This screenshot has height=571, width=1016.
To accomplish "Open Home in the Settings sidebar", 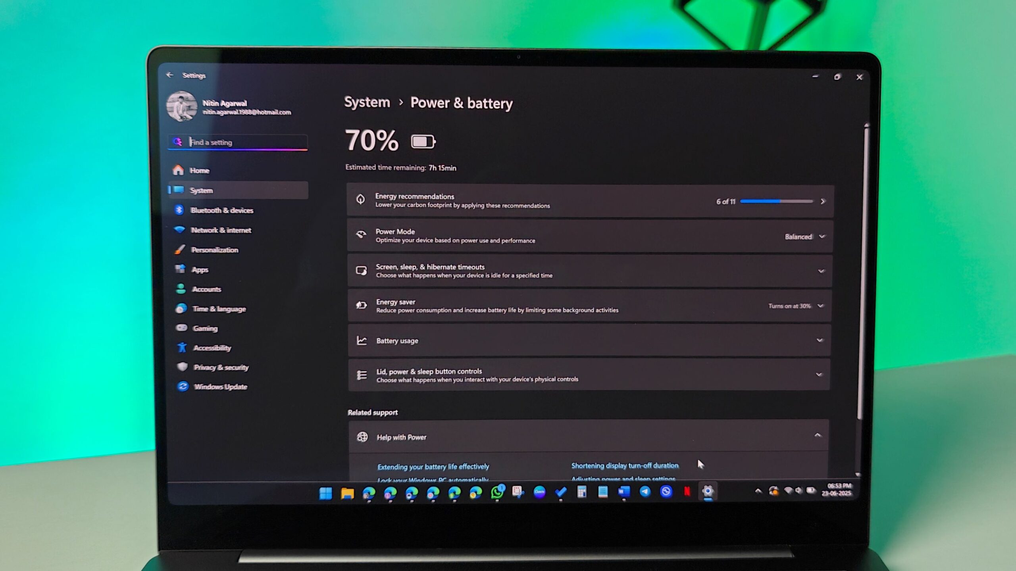I will click(238, 170).
